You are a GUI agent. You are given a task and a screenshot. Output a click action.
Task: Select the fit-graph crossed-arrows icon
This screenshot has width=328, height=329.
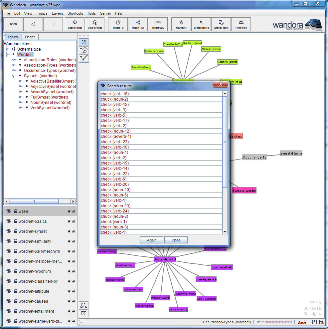pyautogui.click(x=84, y=42)
